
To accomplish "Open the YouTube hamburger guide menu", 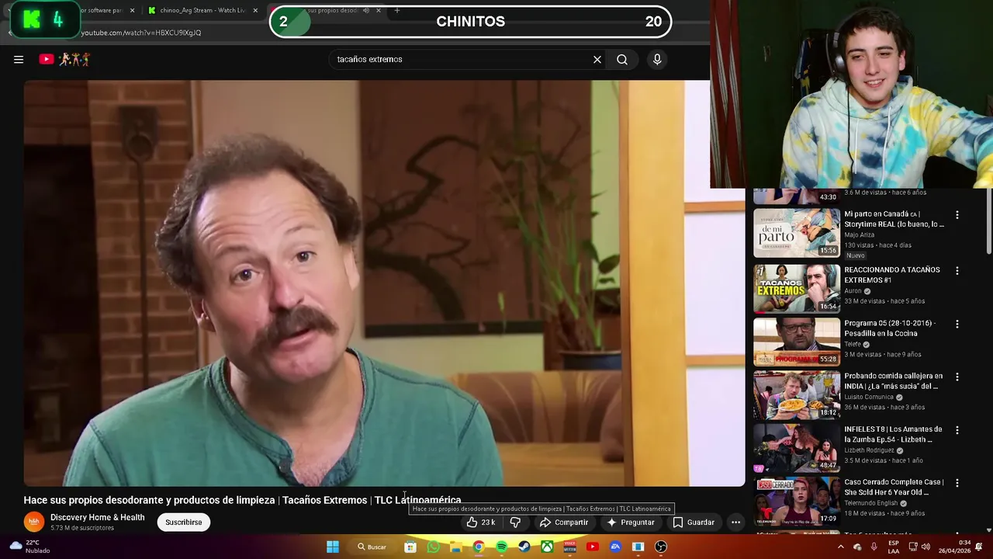I will pyautogui.click(x=19, y=59).
